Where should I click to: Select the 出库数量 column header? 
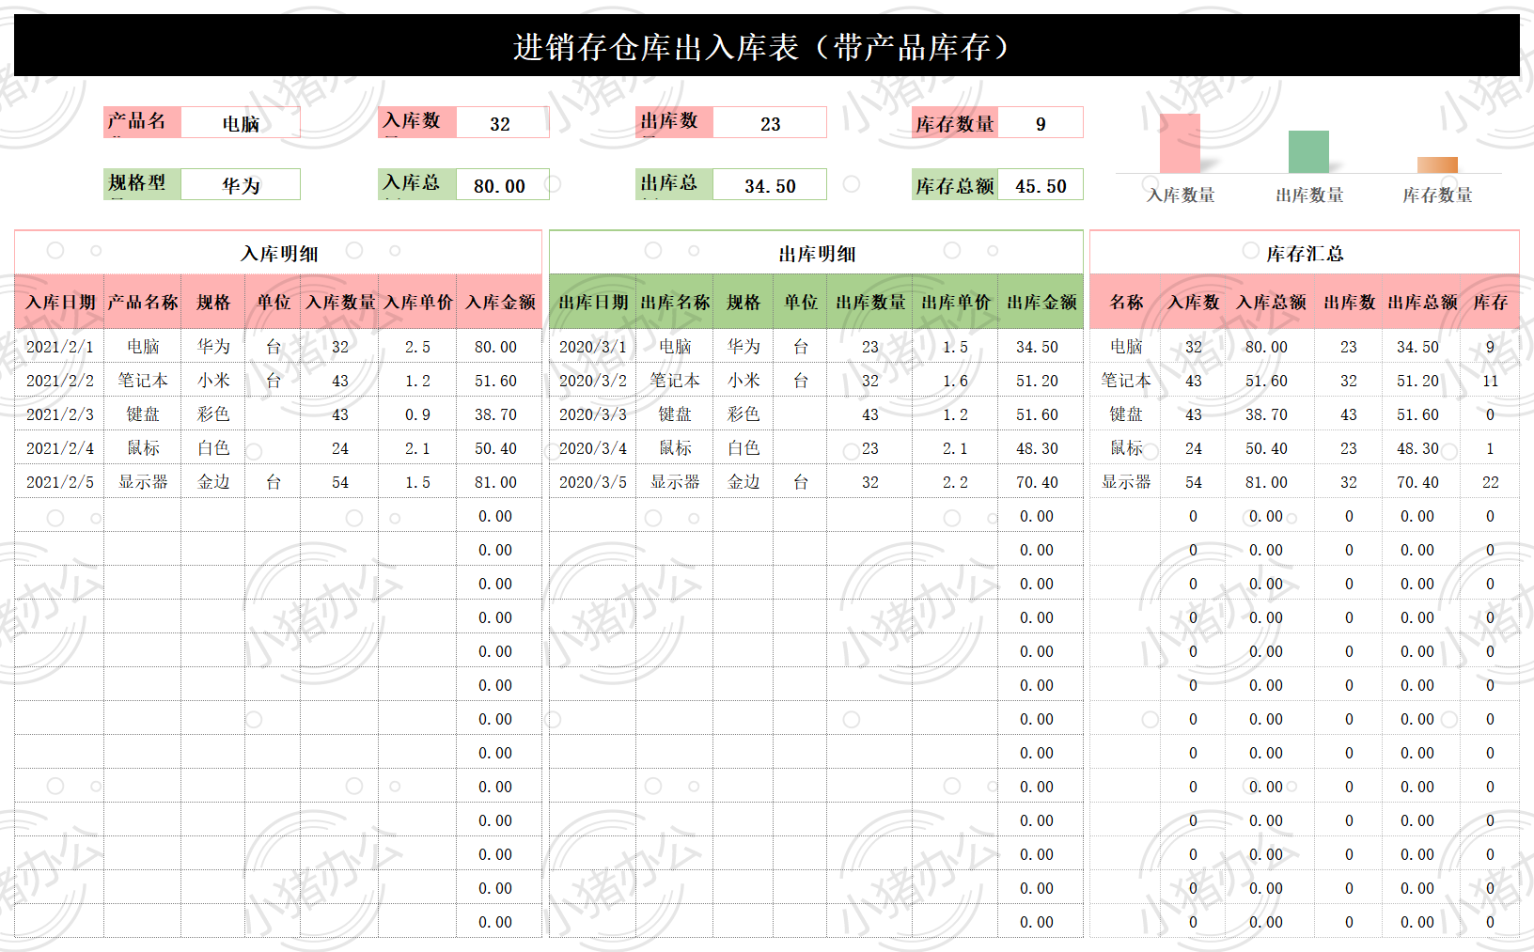pyautogui.click(x=870, y=302)
